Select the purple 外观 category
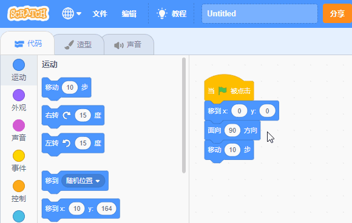The width and height of the screenshot is (352, 223). coord(19,101)
